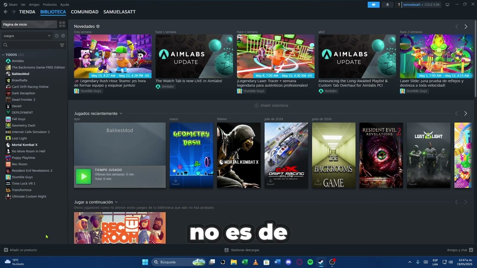Open VLC from the taskbar
The height and width of the screenshot is (268, 477).
tap(255, 262)
